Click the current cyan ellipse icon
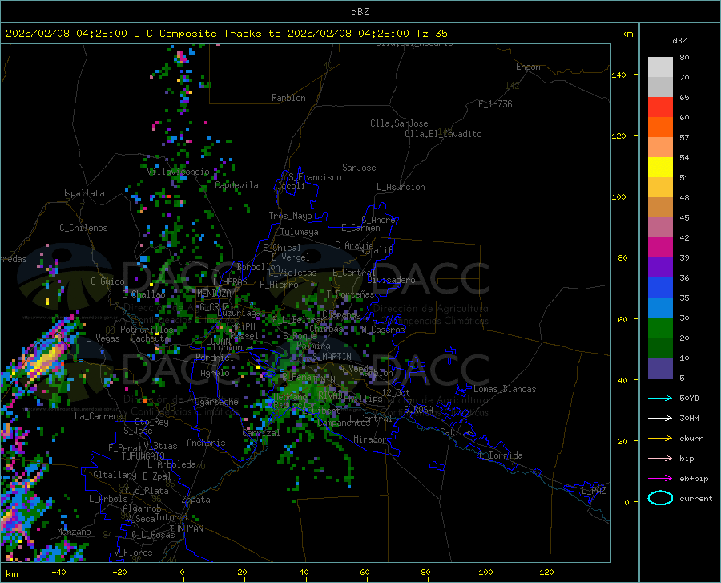The image size is (721, 583). [x=660, y=498]
